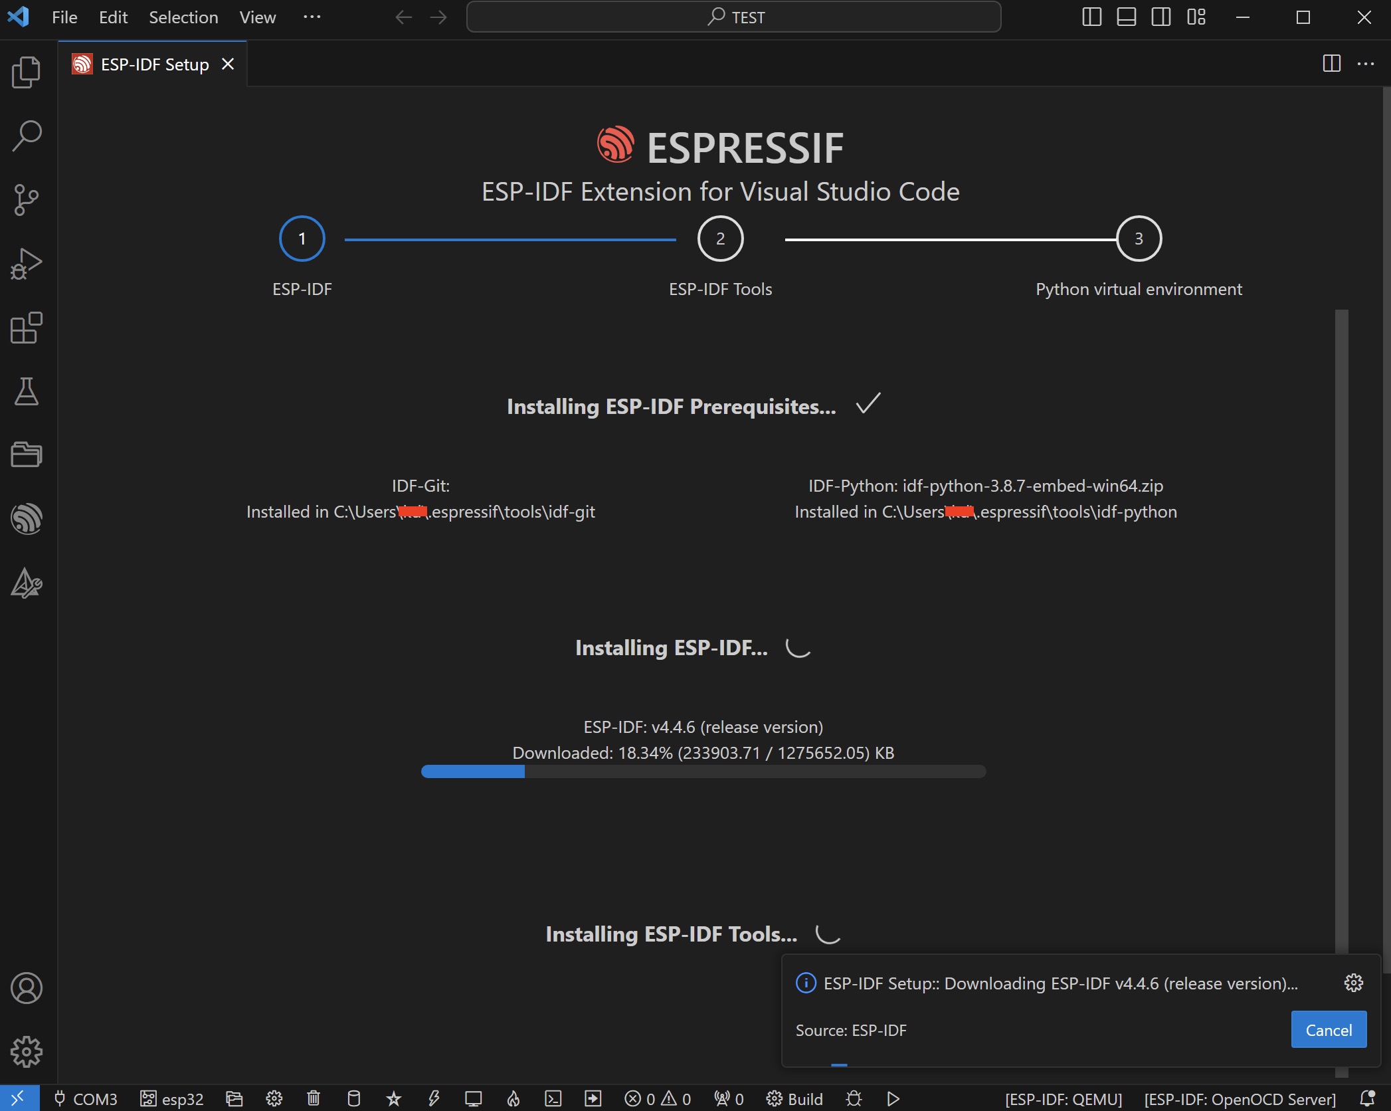The width and height of the screenshot is (1391, 1111).
Task: Click the ESP-IDF step 3 circle indicator
Action: (1138, 238)
